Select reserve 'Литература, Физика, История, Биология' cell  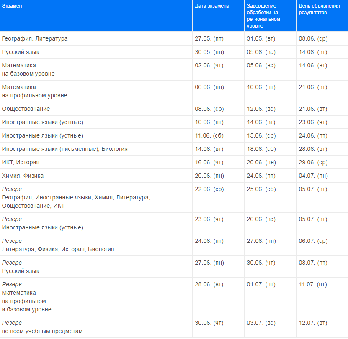pos(96,245)
